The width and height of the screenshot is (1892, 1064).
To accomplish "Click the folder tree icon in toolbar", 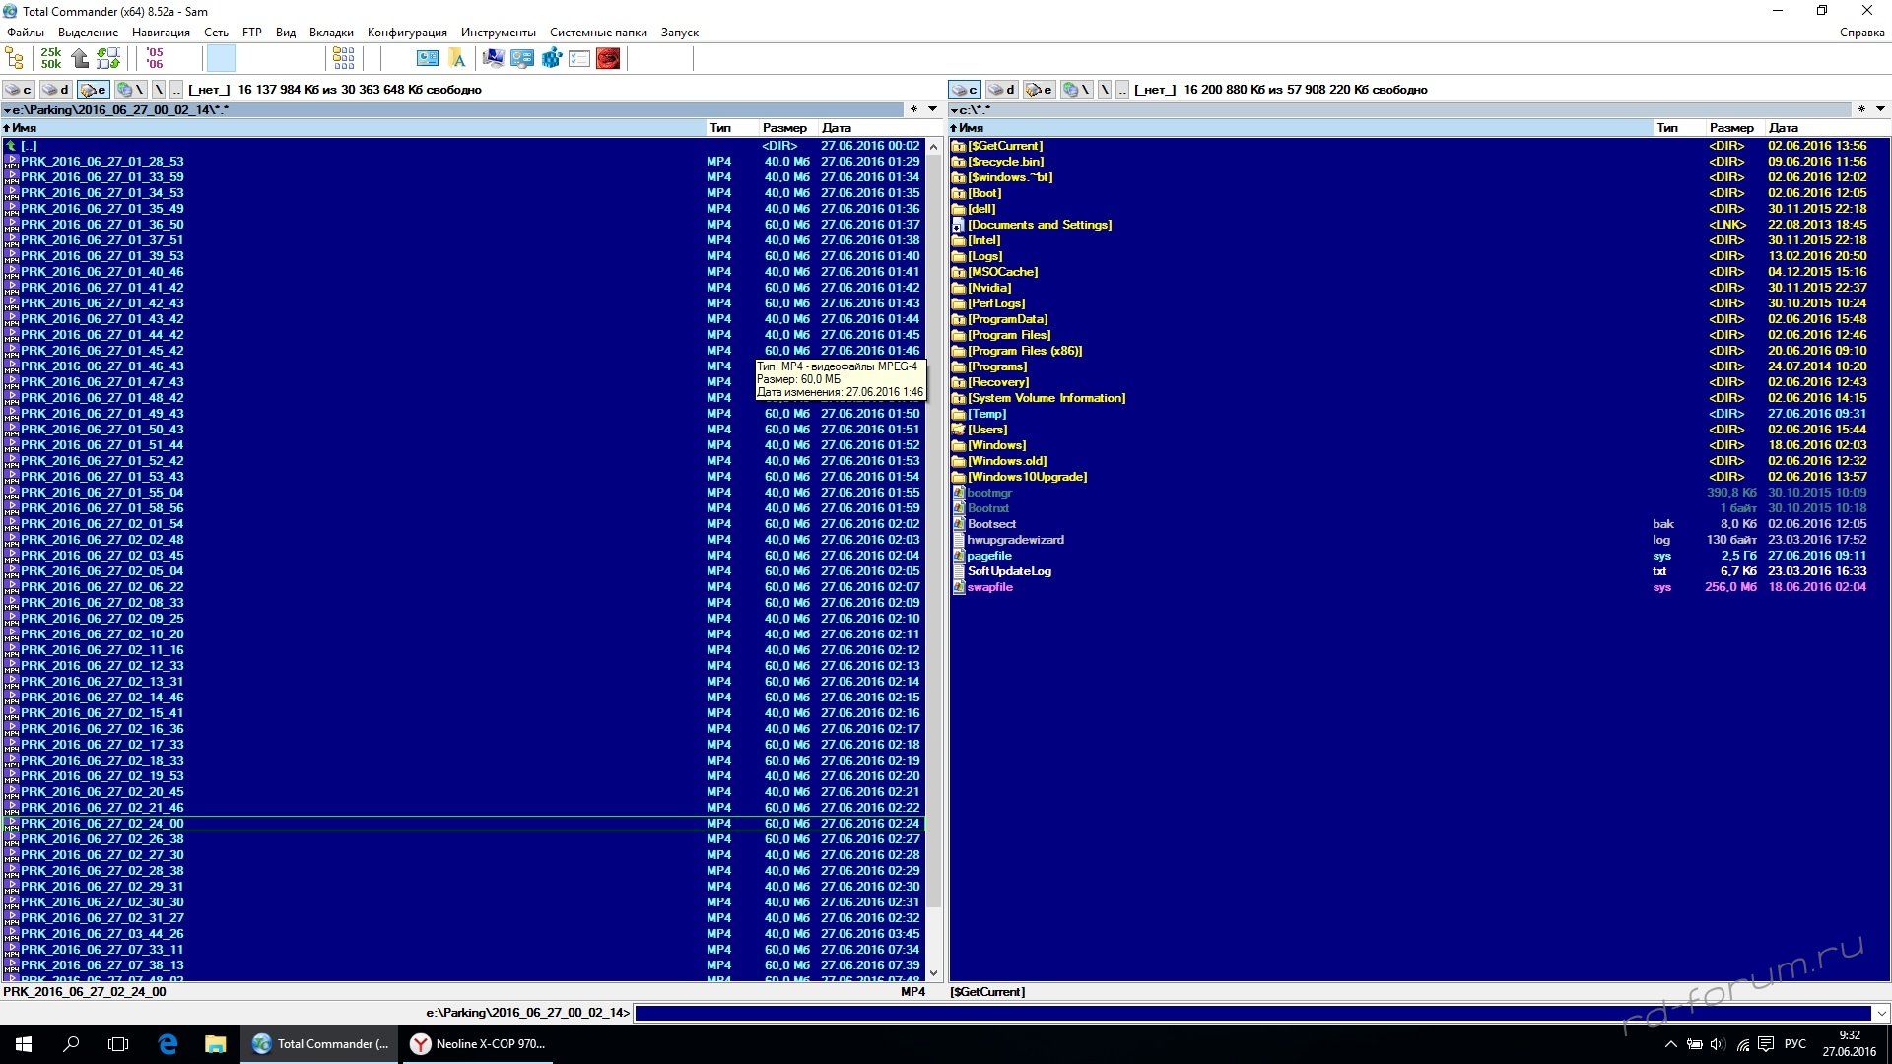I will tap(14, 59).
